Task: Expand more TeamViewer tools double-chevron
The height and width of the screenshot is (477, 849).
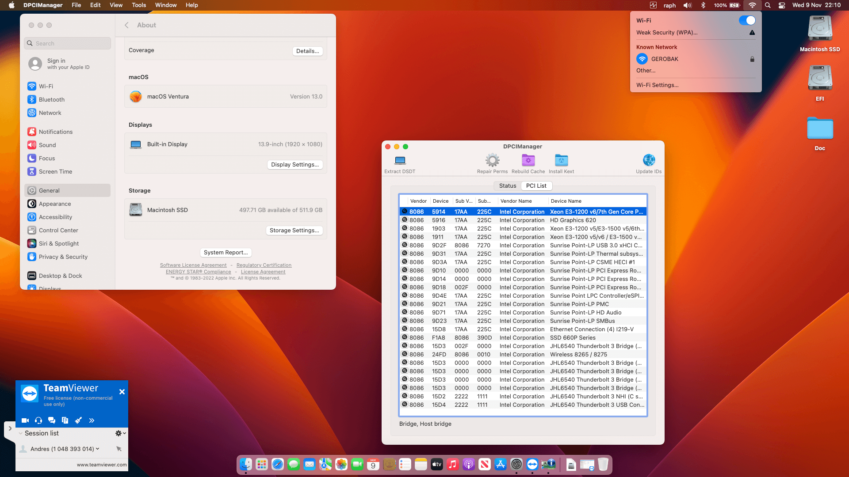Action: tap(92, 420)
